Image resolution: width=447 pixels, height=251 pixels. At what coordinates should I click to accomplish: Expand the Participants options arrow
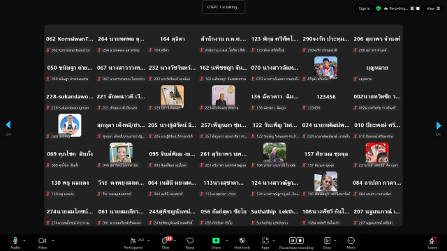[149, 241]
